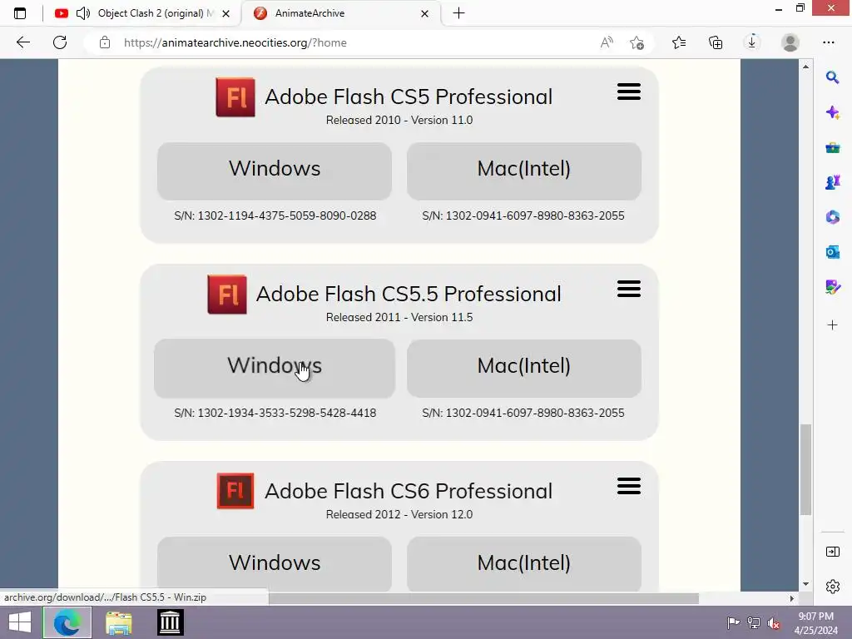Open Tools briefcase icon in sidebar

(832, 148)
